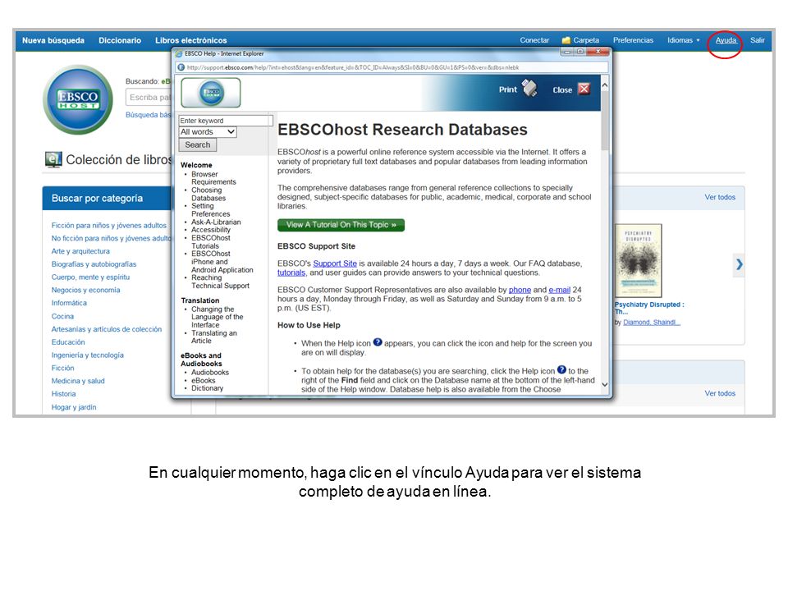
Task: Click Salir to sign out
Action: coord(758,40)
